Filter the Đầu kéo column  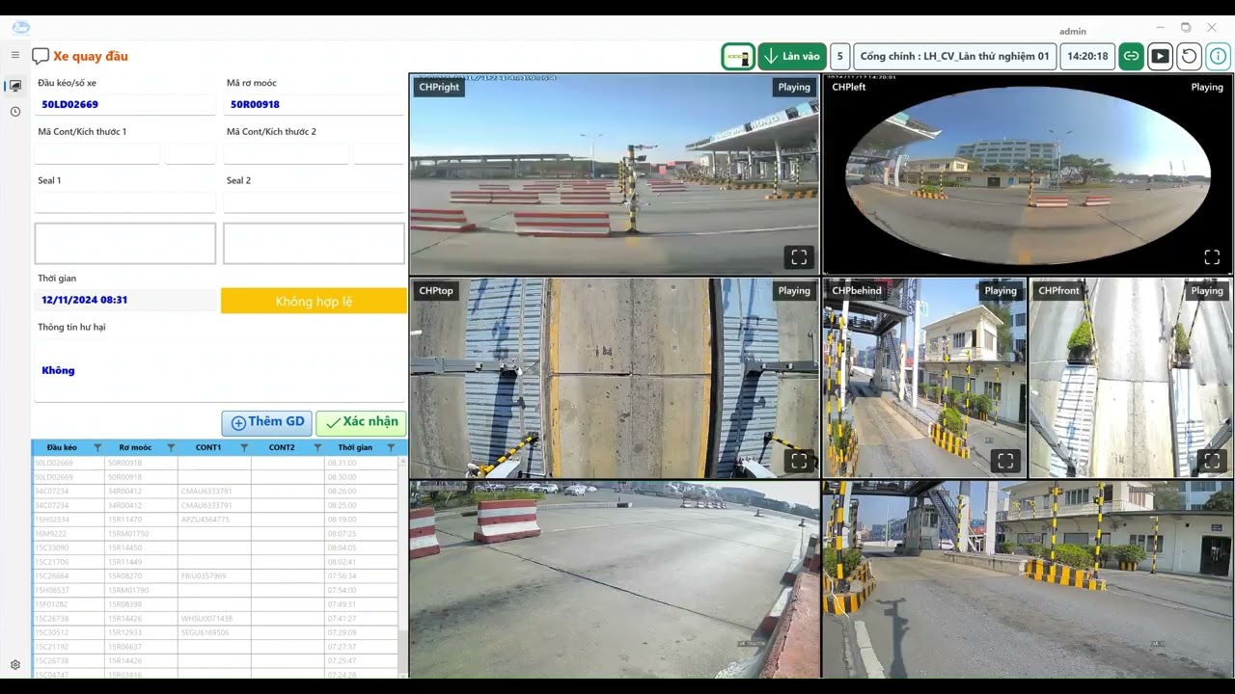pos(97,448)
